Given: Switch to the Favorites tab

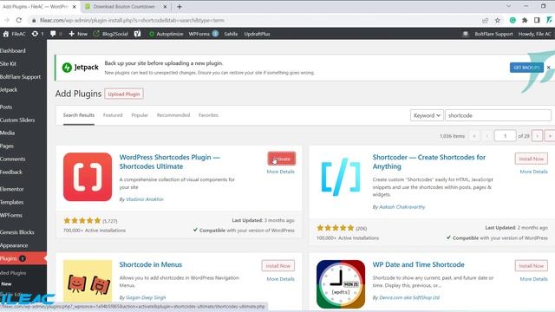Looking at the screenshot, I should pos(208,115).
